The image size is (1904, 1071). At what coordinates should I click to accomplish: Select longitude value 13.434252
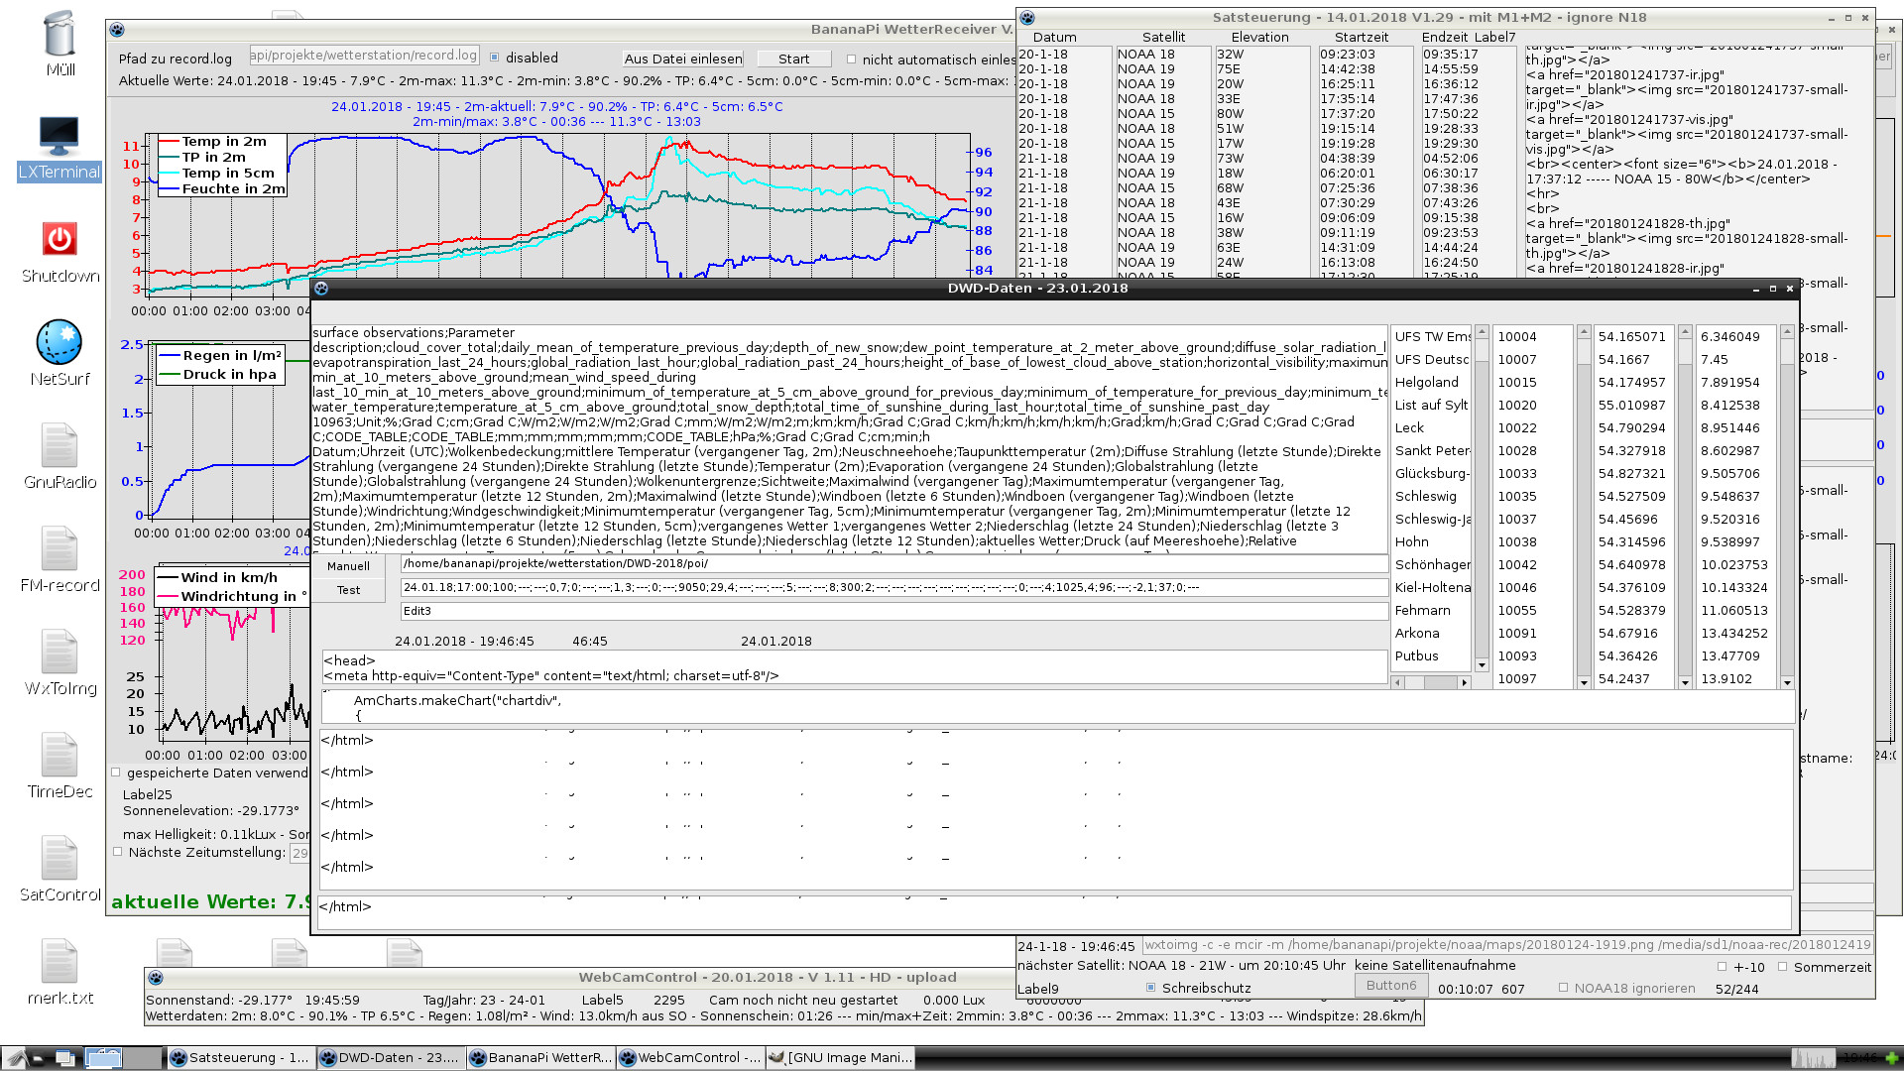[x=1735, y=633]
